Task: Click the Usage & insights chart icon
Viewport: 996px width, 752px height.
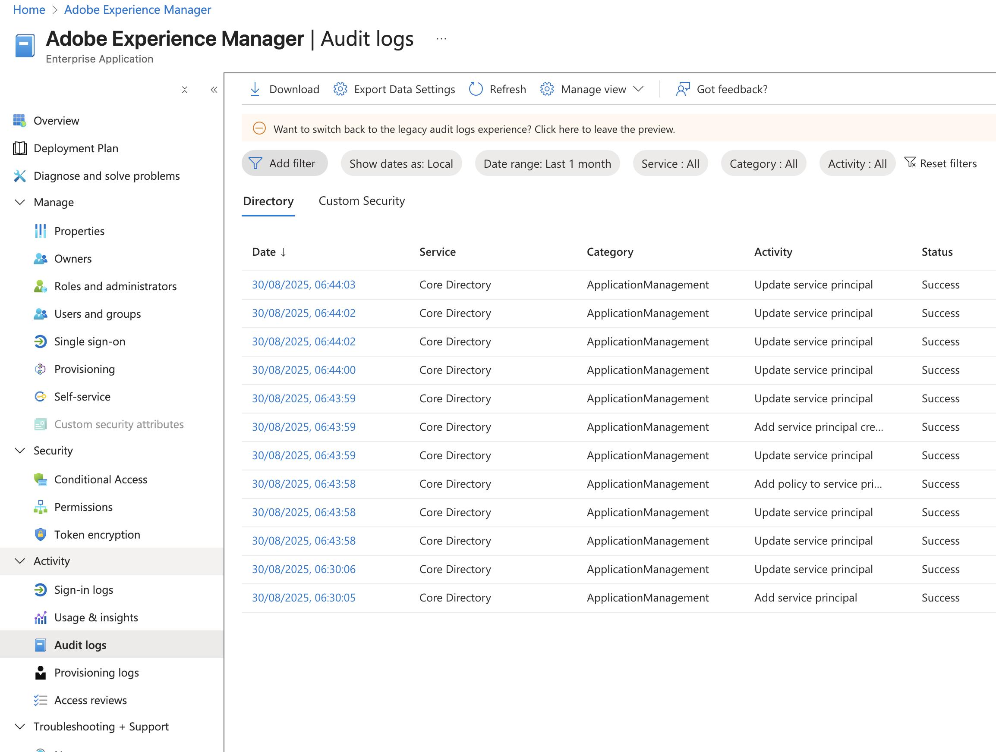Action: (x=40, y=617)
